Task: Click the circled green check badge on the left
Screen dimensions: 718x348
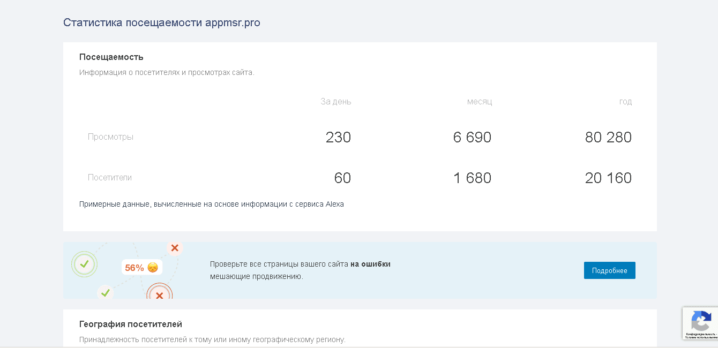Action: pos(84,264)
